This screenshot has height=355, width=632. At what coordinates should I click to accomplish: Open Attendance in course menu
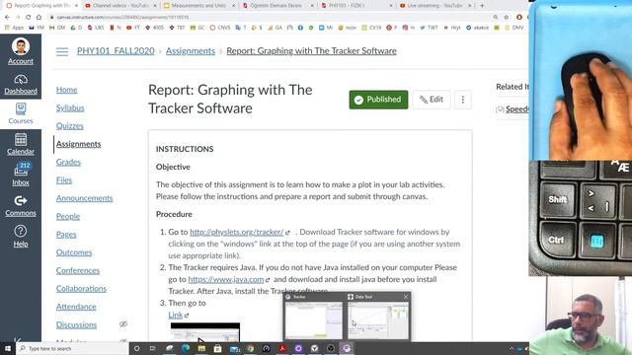click(76, 307)
